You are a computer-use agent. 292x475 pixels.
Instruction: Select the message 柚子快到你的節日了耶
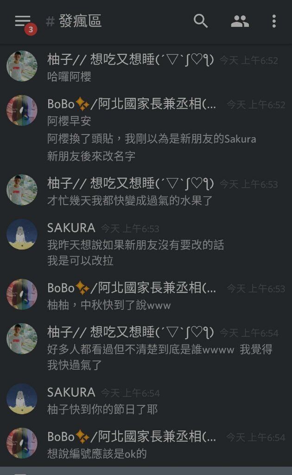tap(102, 409)
